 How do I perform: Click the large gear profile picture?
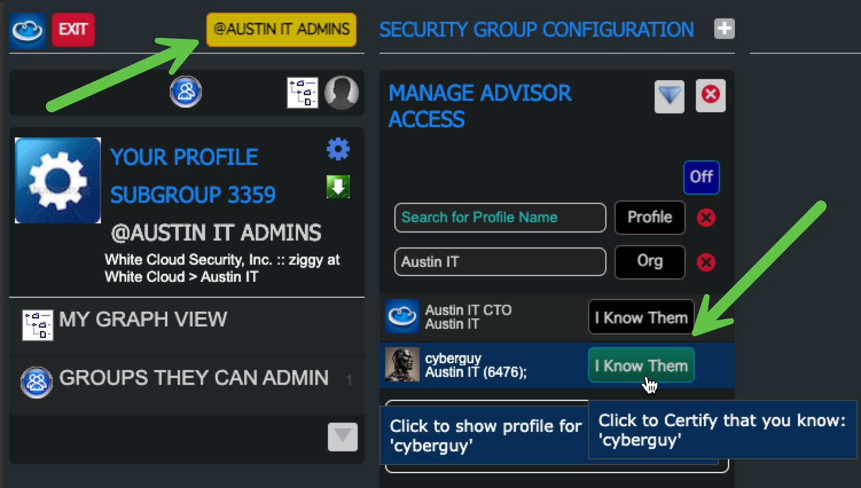click(58, 180)
